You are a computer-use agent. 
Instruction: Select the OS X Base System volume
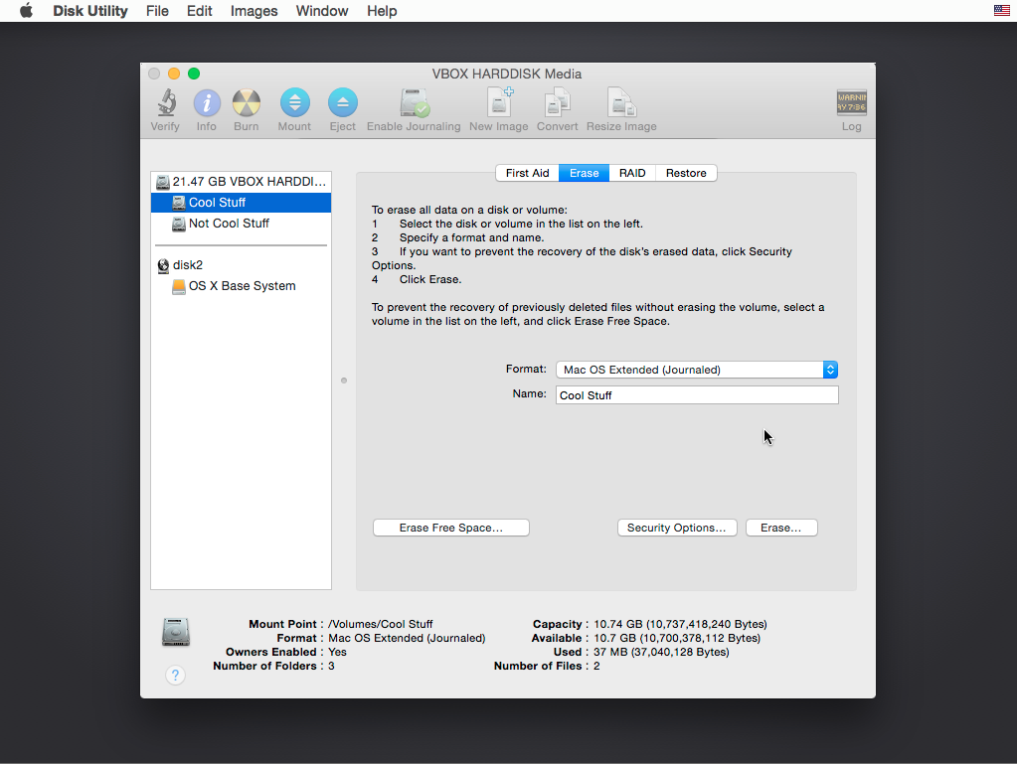click(242, 286)
